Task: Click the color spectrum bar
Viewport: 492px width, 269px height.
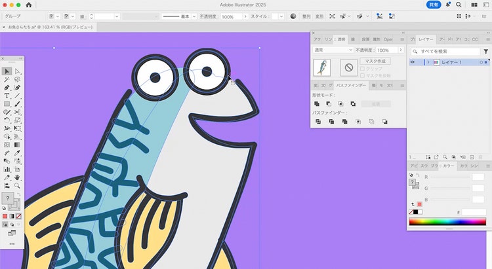Action: 447,222
